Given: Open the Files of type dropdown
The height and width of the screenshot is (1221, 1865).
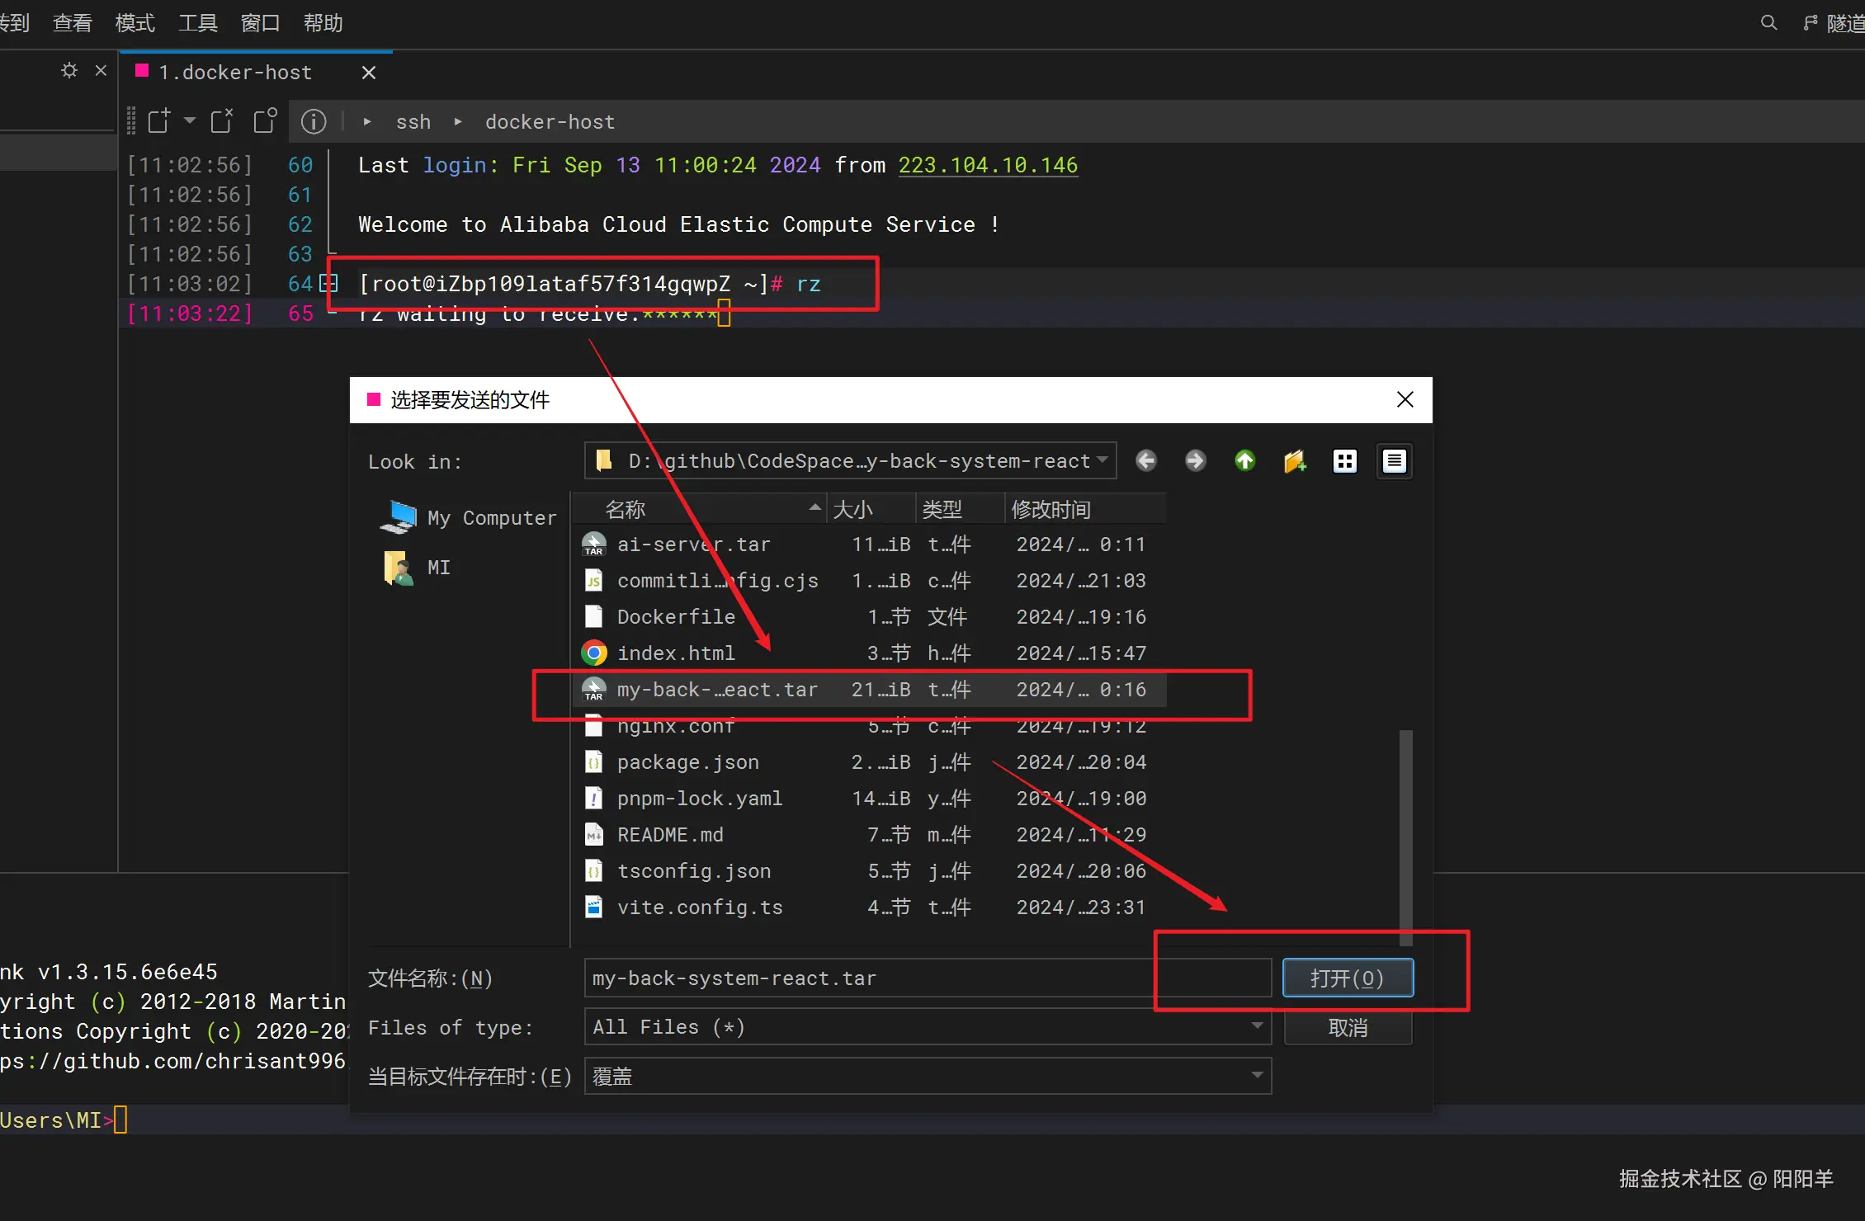Looking at the screenshot, I should coord(1256,1026).
